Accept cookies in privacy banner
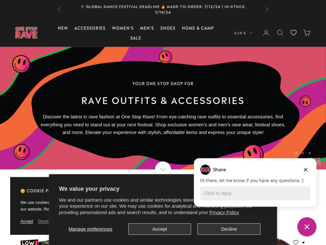Viewport: 326px width, 245px height. [159, 229]
